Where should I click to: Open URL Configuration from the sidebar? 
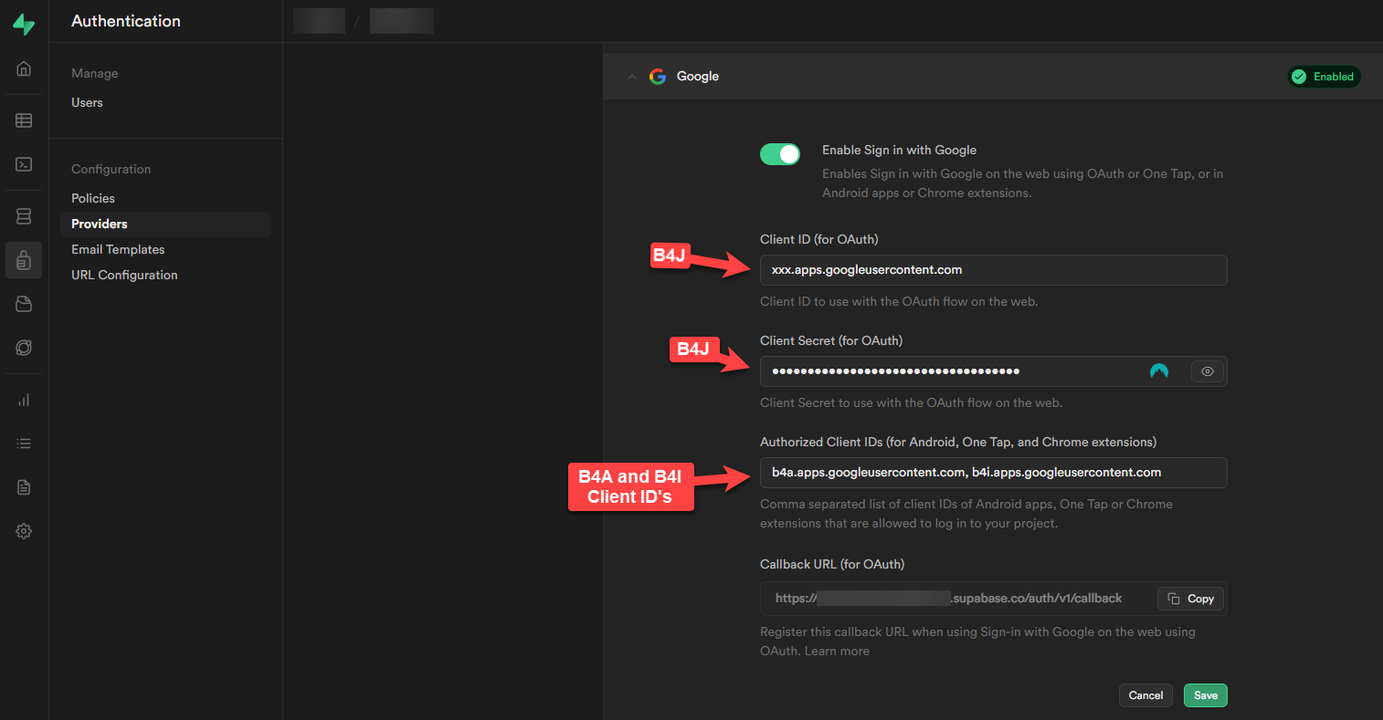point(123,275)
